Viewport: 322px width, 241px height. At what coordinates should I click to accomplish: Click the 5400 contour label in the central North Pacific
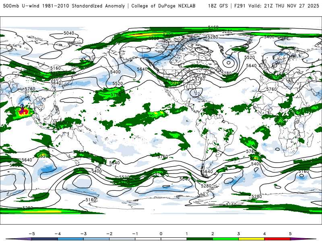point(116,72)
